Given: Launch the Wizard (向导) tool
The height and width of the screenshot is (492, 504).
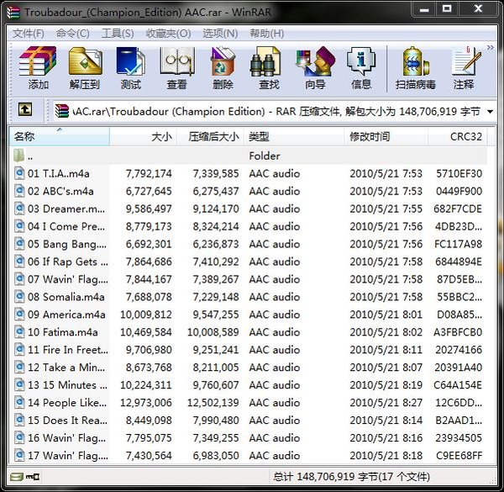Looking at the screenshot, I should (x=315, y=68).
